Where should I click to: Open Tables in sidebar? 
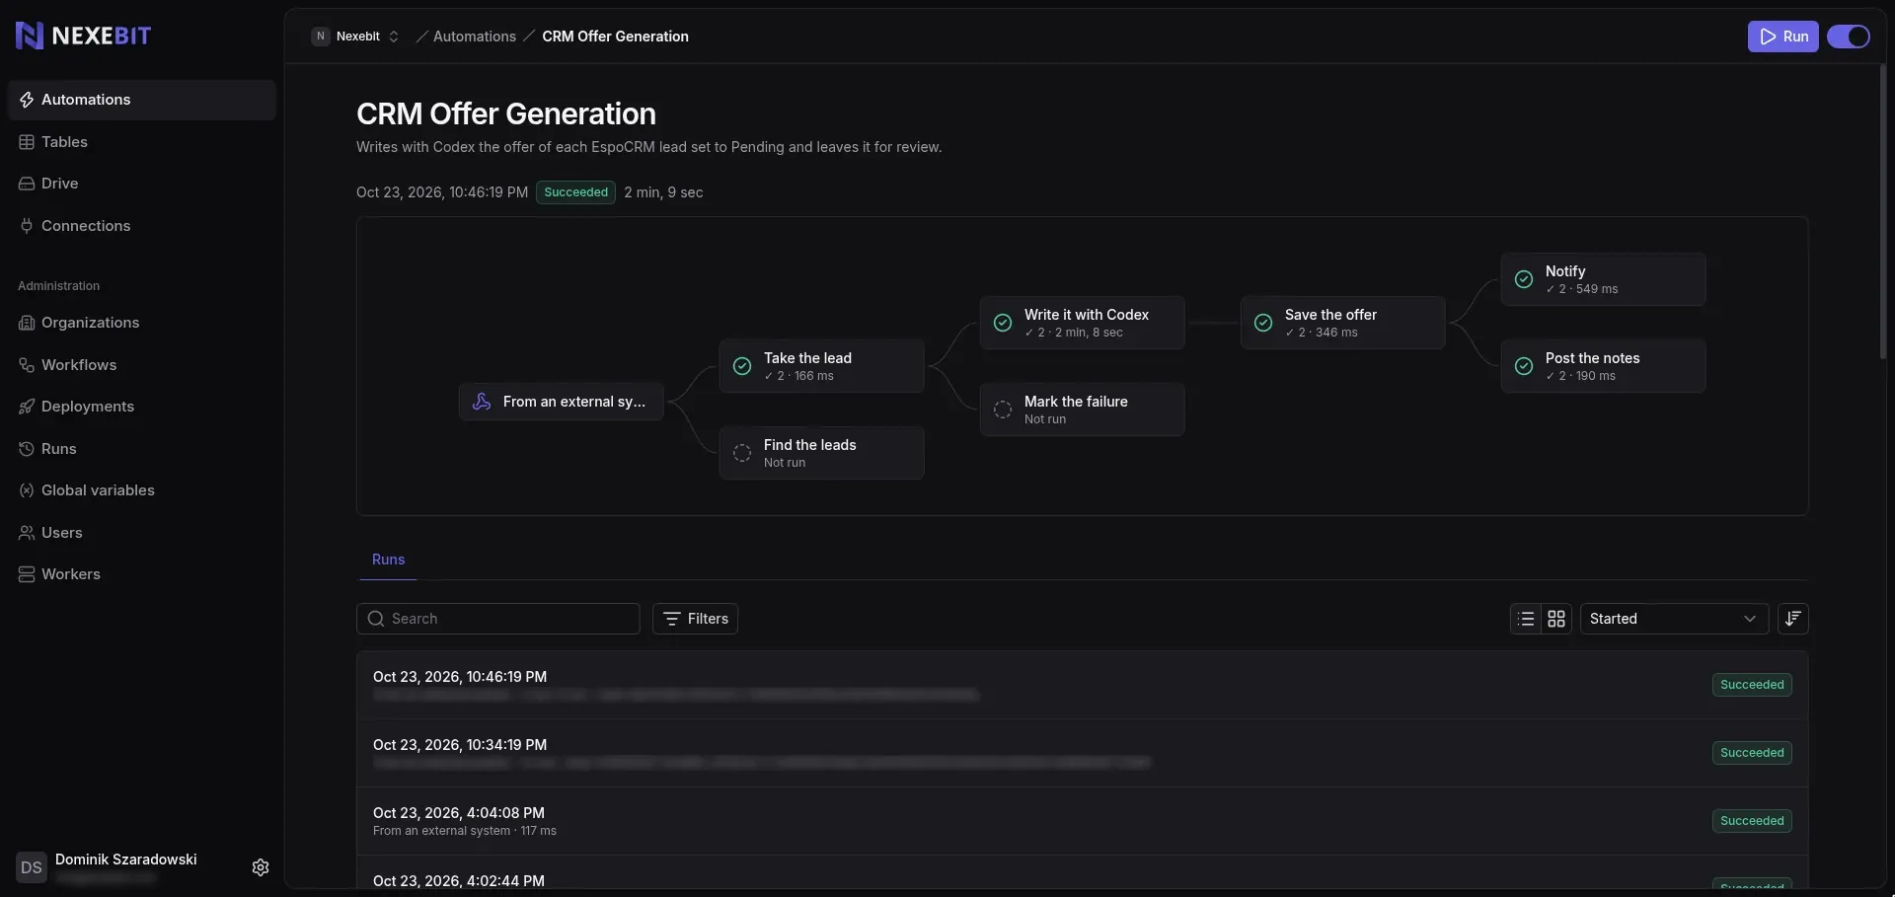[141, 142]
